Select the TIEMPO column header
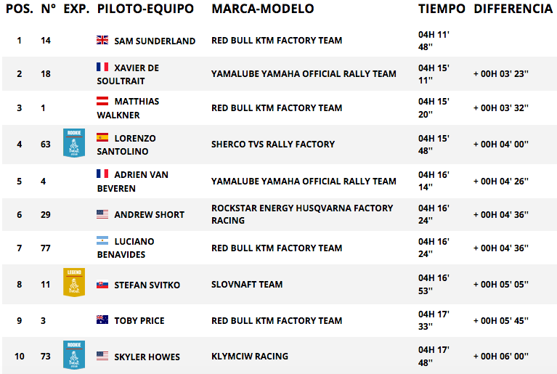The width and height of the screenshot is (557, 374). pos(442,9)
